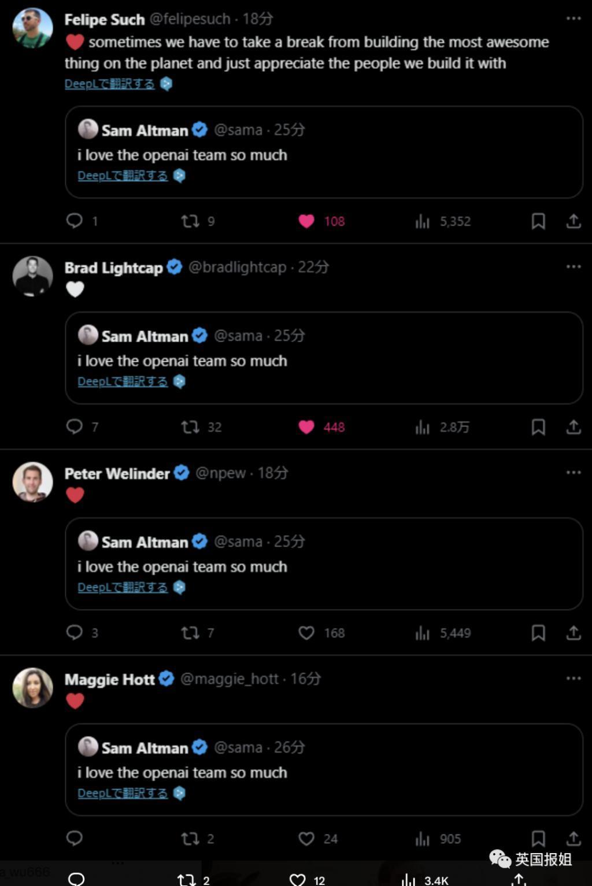The height and width of the screenshot is (886, 592).
Task: Bookmark Brad Lightcap's tweet
Action: click(x=538, y=427)
